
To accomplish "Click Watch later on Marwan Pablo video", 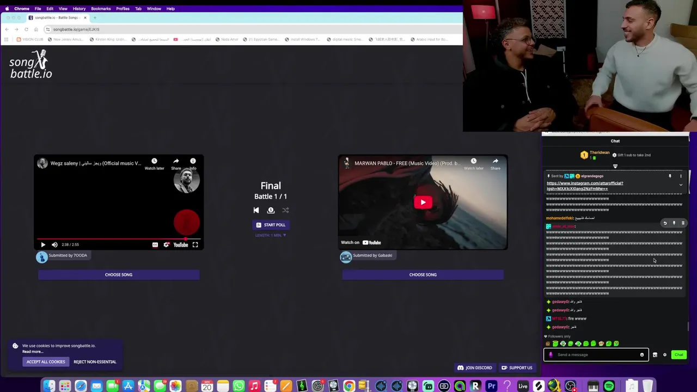I will click(x=474, y=164).
